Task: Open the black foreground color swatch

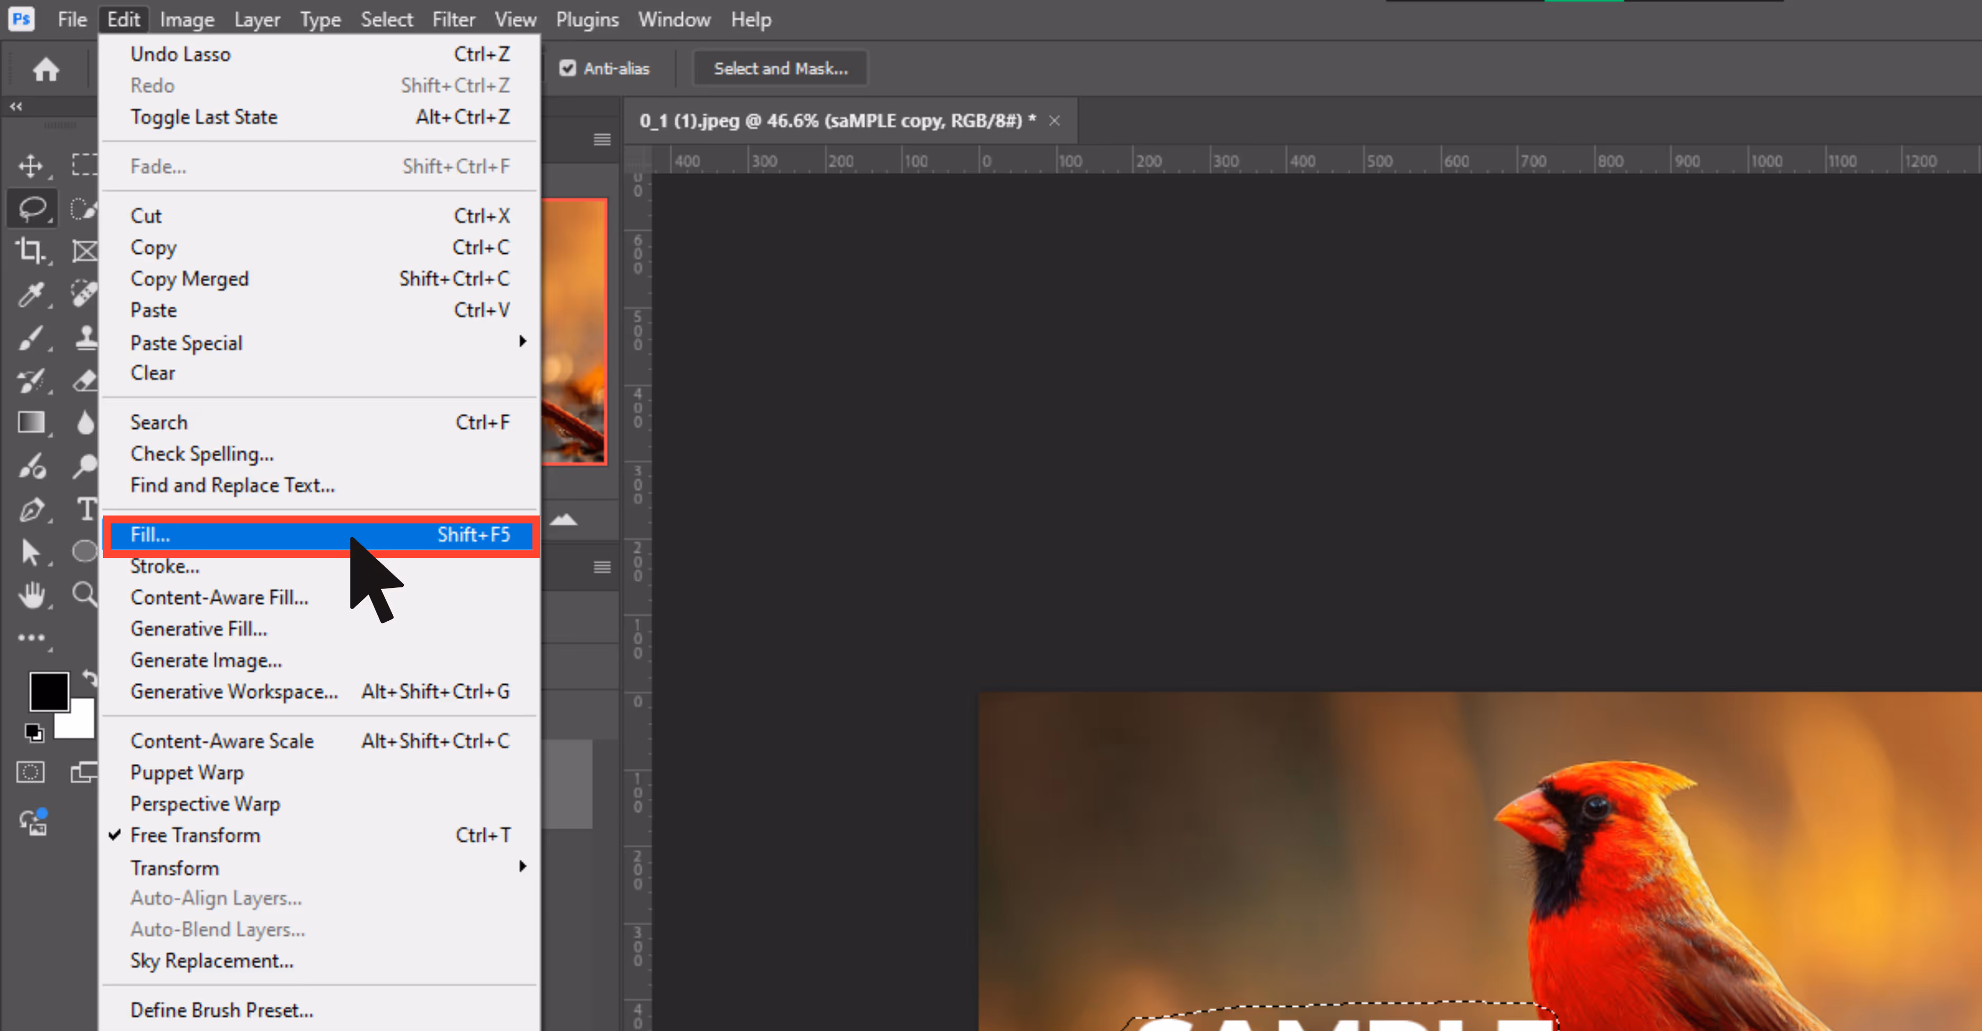Action: 49,691
